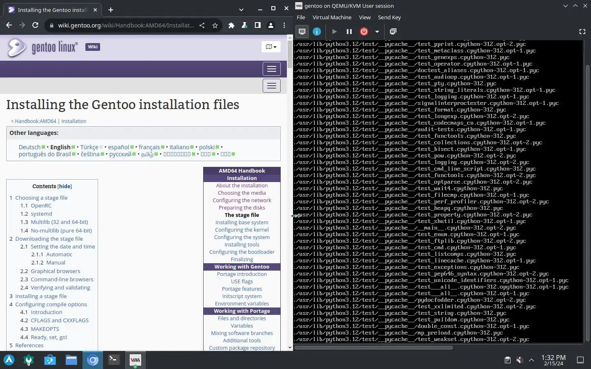
Task: Switch to virt-manager taskbar icon
Action: pyautogui.click(x=135, y=360)
